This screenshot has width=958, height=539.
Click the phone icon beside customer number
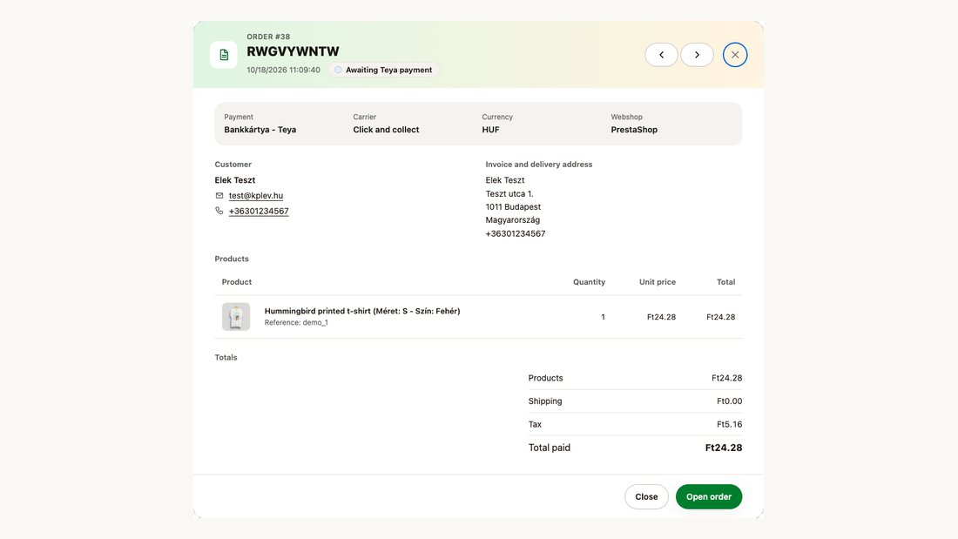(x=219, y=211)
